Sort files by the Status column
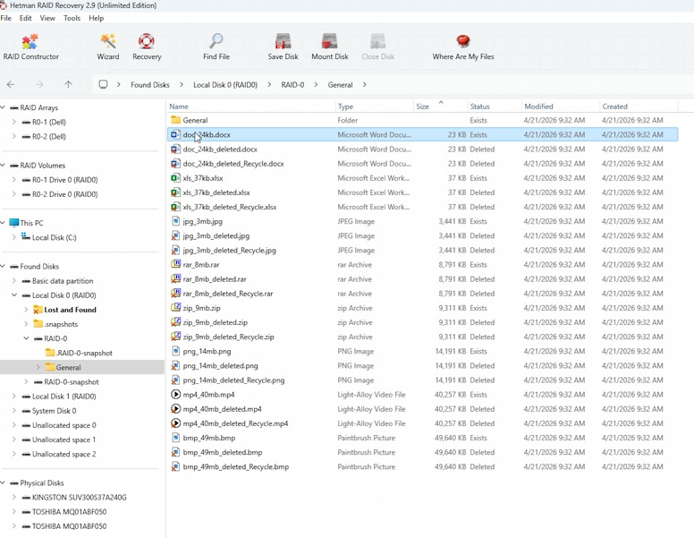 [495, 107]
